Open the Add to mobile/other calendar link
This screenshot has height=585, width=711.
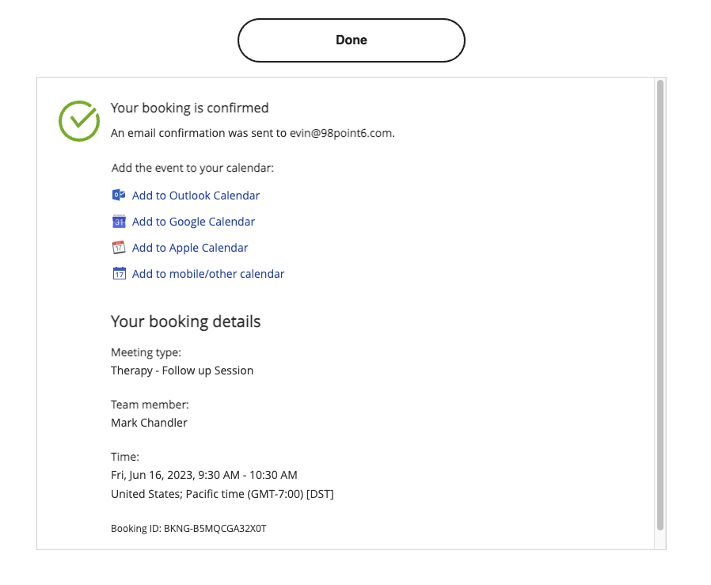[x=208, y=274]
